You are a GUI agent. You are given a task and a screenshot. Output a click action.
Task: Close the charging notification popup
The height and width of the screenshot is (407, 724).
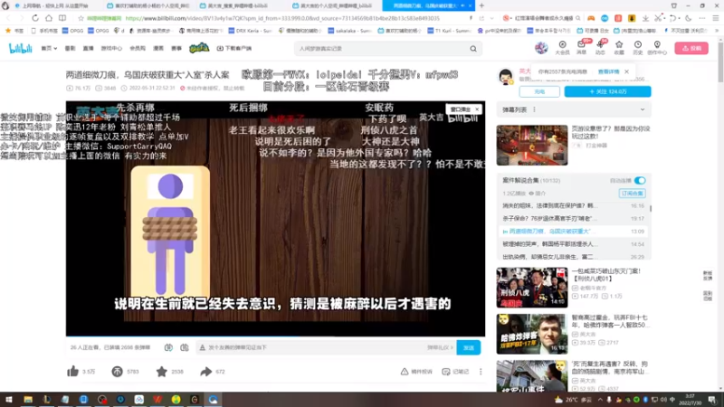tap(626, 71)
